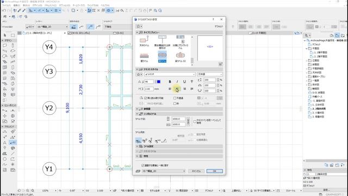Select the eyedropper pick-up parameters tool
Viewport: 348px width, 196px height.
tap(20, 10)
